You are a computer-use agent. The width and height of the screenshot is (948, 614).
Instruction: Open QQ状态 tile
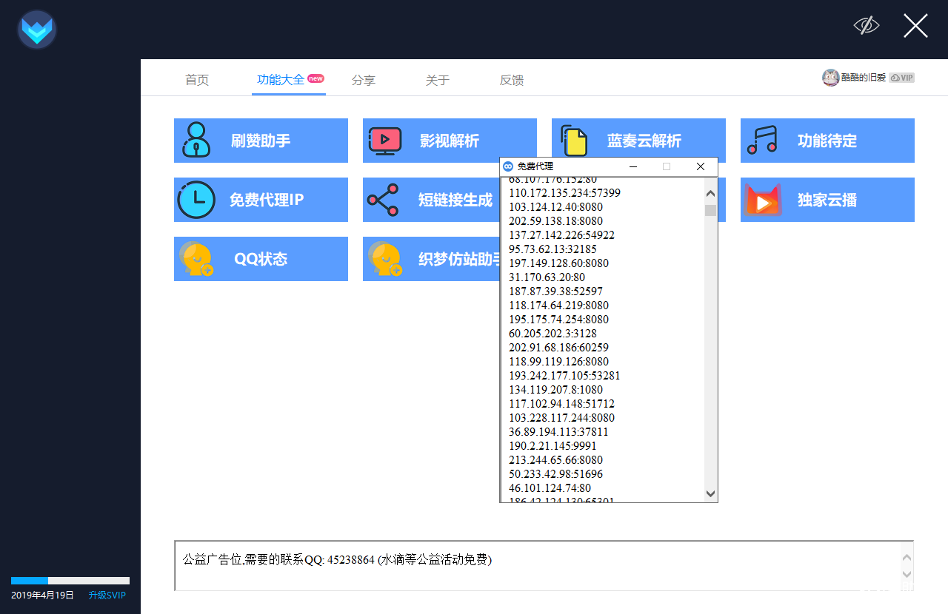261,259
